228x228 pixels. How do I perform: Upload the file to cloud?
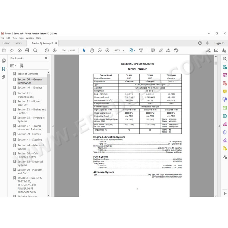coord(20,50)
